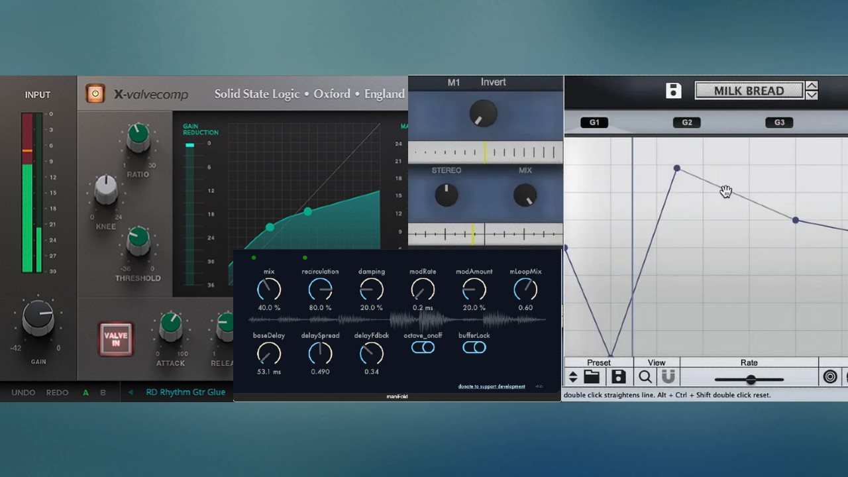The width and height of the screenshot is (848, 477).
Task: Toggle the bufferLock switch
Action: click(x=474, y=347)
